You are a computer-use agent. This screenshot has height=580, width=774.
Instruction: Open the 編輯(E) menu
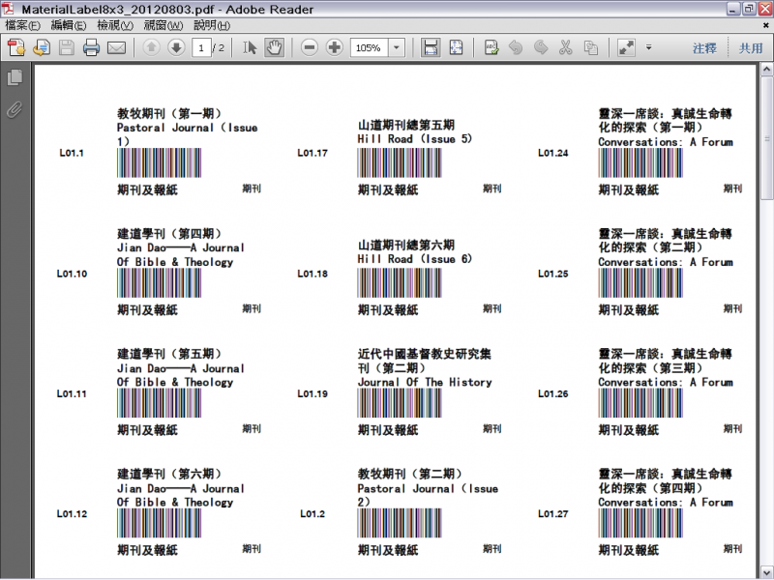[x=69, y=25]
